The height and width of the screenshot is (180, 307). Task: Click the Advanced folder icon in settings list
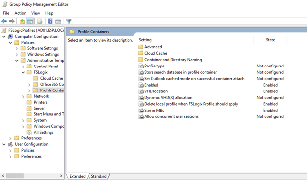[x=141, y=47]
